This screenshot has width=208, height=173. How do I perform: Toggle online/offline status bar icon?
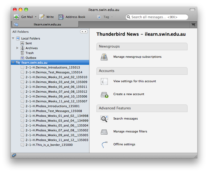click(x=14, y=156)
